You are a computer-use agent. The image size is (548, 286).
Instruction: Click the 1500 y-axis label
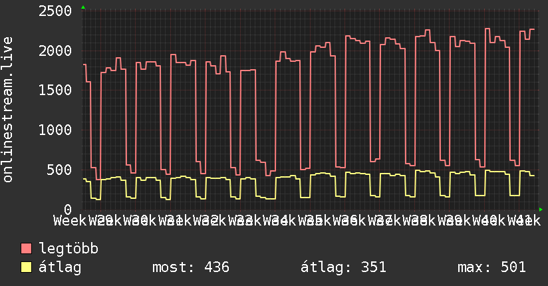[x=55, y=90]
